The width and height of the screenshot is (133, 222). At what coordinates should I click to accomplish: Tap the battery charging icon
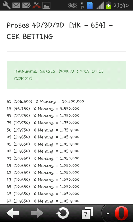109,5
